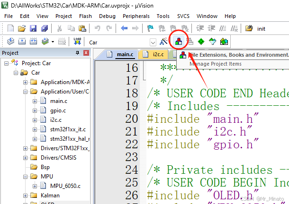The width and height of the screenshot is (289, 204).
Task: Open Manage Run-Time Environment green diamond icon
Action: pos(201,42)
